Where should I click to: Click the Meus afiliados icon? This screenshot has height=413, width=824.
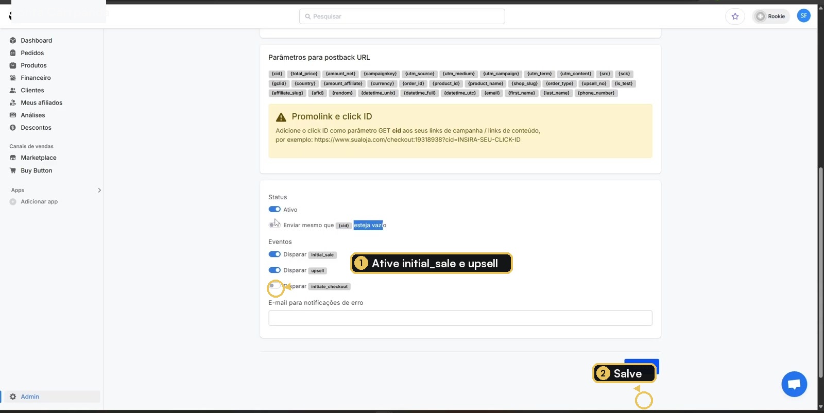point(13,102)
